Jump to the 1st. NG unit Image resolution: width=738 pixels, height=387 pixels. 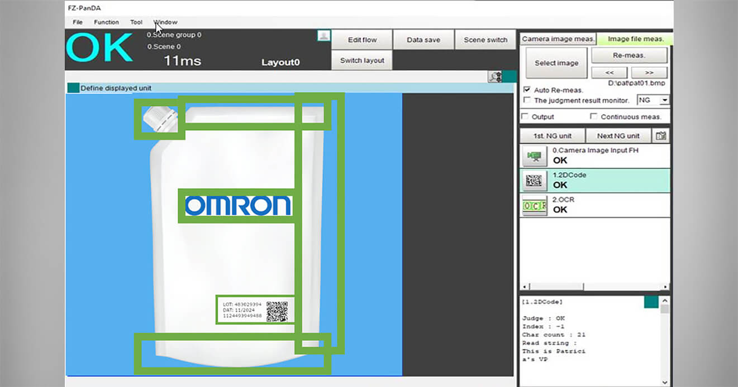coord(553,136)
